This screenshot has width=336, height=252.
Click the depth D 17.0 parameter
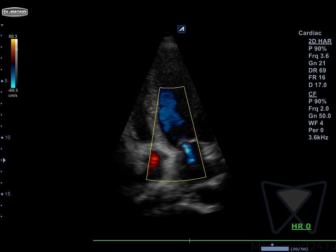click(317, 85)
